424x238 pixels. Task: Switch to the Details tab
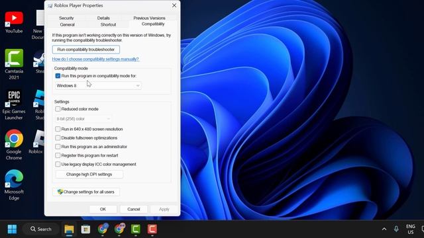pos(103,18)
